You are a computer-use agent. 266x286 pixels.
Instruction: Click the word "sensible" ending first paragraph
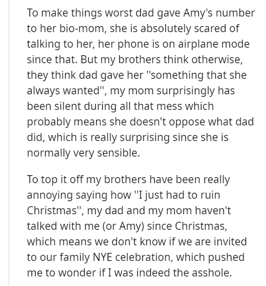(x=119, y=153)
